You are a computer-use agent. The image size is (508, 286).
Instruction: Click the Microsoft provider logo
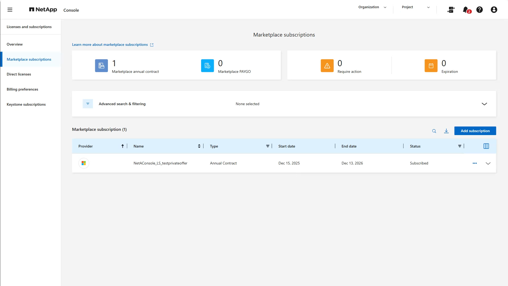point(84,163)
